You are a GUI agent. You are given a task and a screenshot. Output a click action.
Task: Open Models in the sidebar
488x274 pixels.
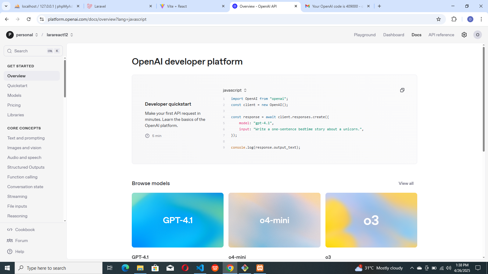32,95
